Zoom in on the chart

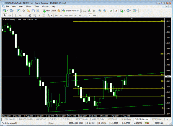click(x=100, y=11)
